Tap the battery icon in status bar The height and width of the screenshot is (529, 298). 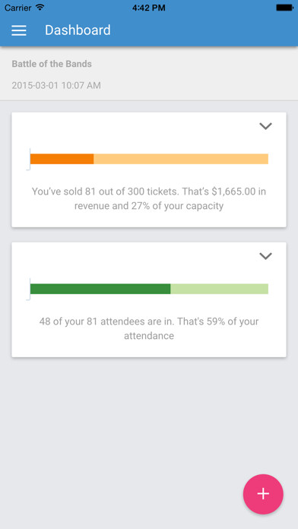pyautogui.click(x=284, y=8)
